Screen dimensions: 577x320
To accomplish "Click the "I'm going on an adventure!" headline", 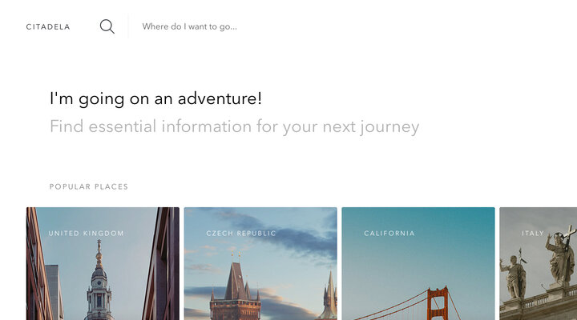I will click(x=155, y=99).
